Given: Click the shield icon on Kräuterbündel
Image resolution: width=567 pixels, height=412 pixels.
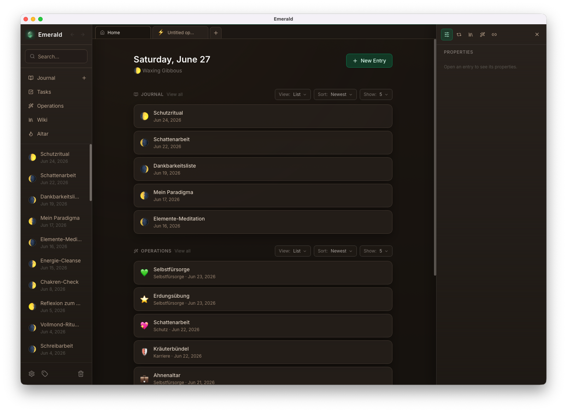Looking at the screenshot, I should [144, 352].
